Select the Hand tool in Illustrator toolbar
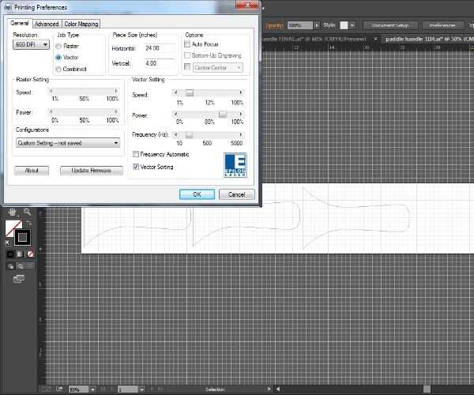 [13, 213]
